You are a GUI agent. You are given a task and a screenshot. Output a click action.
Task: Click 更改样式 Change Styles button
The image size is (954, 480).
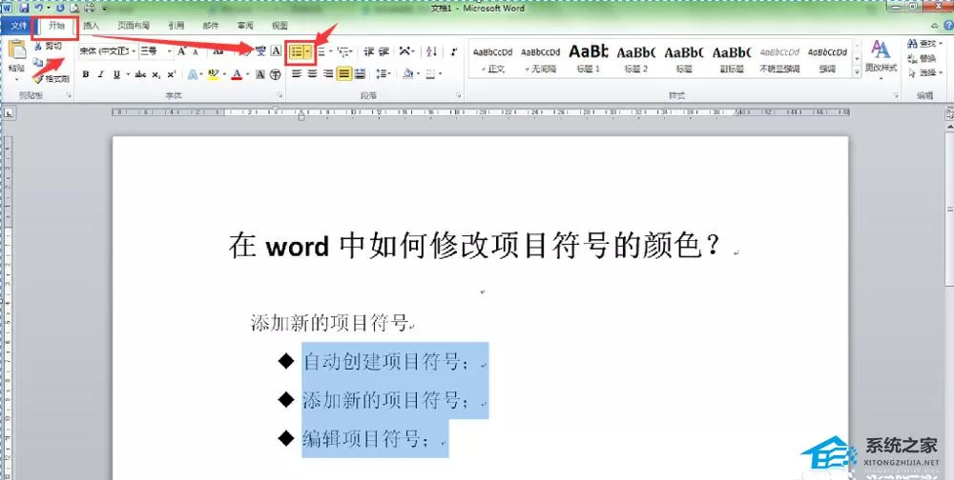(881, 59)
